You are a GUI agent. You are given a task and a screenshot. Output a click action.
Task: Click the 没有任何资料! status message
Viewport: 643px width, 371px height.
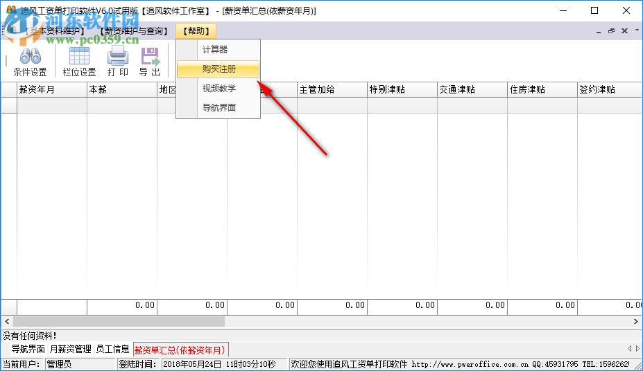30,336
